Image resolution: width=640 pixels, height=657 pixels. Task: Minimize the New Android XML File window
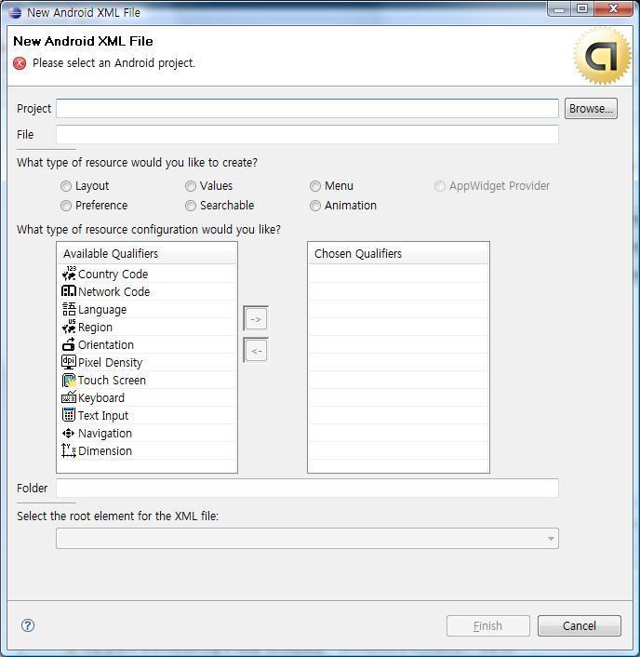click(x=559, y=8)
